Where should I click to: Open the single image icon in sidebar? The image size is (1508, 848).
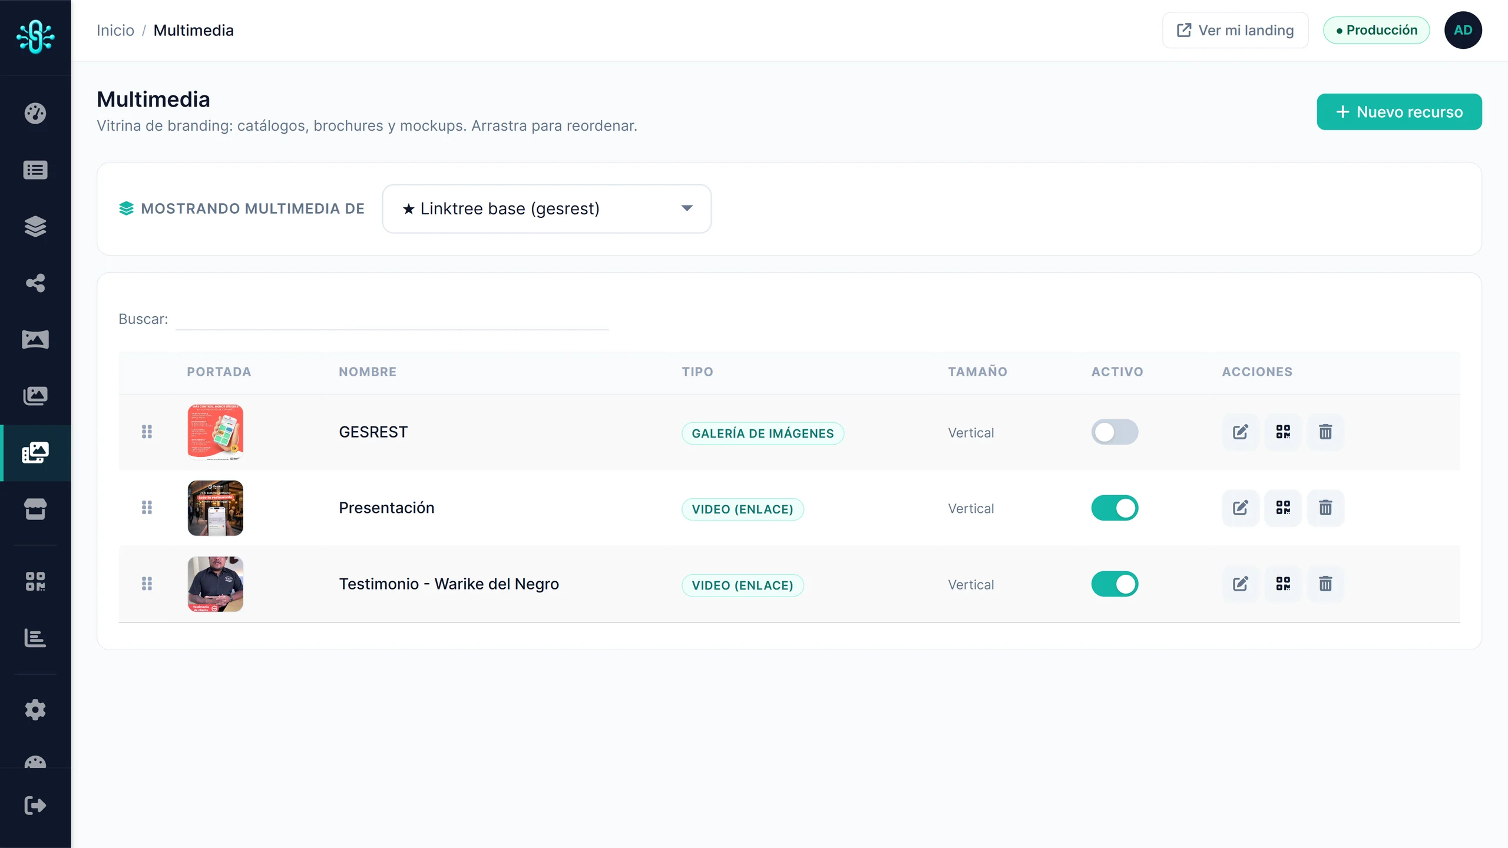point(35,340)
